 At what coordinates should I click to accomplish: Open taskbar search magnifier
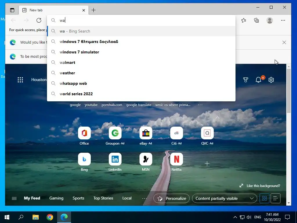pos(21,217)
